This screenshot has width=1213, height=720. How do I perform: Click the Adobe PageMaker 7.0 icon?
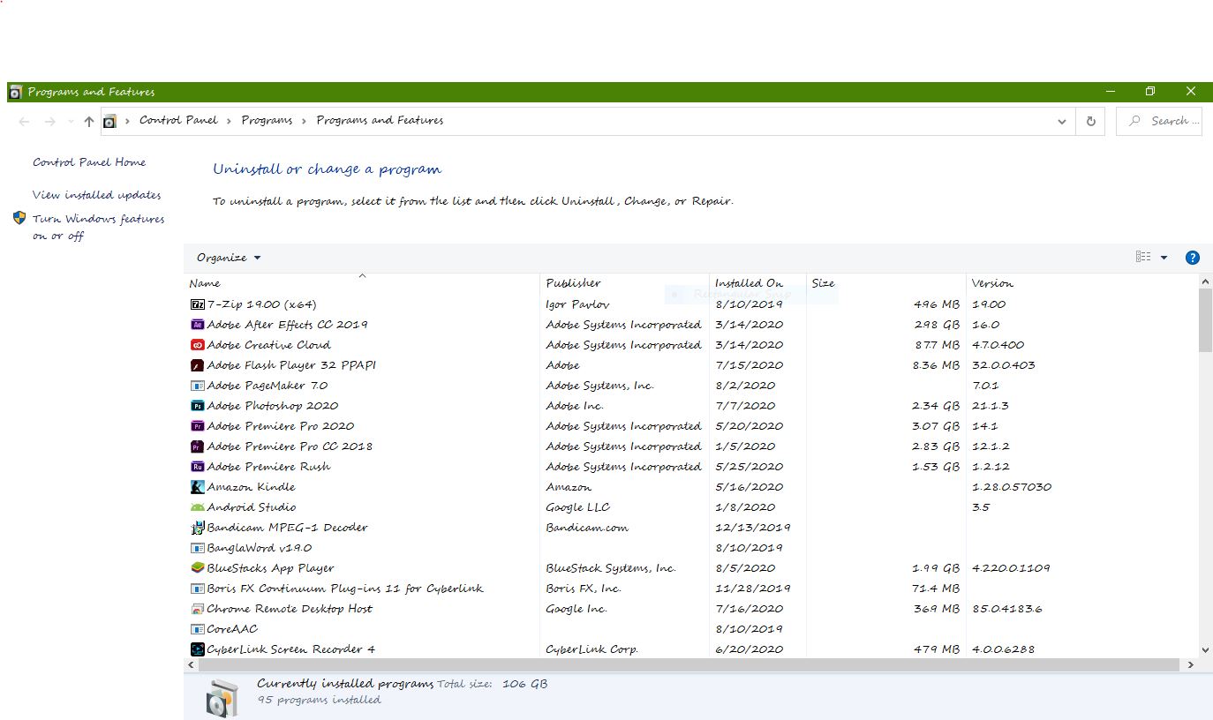pyautogui.click(x=198, y=386)
